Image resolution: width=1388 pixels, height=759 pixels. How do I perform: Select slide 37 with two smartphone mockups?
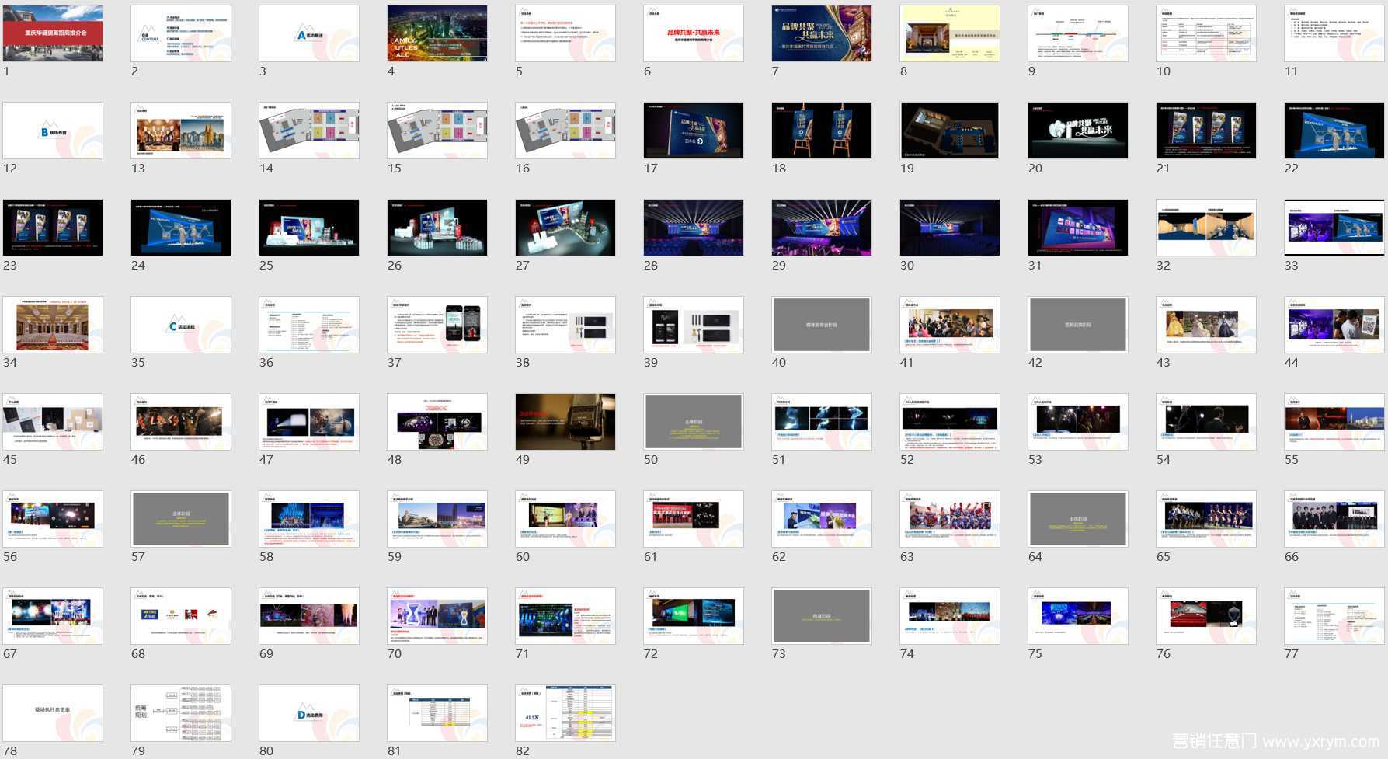[x=437, y=325]
